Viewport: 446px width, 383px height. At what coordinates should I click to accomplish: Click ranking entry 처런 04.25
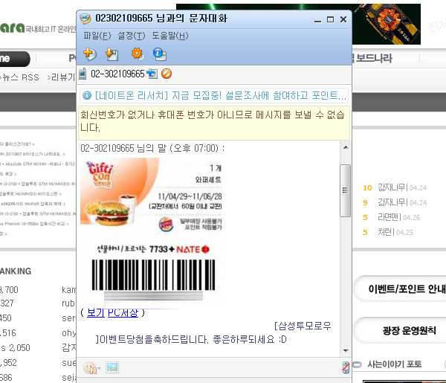click(388, 232)
